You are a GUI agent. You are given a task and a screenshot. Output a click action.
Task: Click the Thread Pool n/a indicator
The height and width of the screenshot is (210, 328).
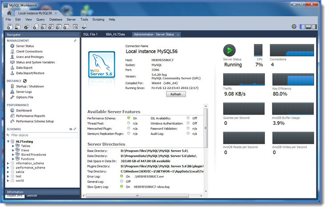click(129, 123)
